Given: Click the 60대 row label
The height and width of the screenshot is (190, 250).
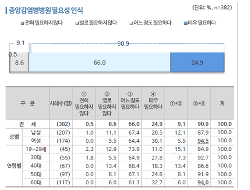Looking at the screenshot, I should click(x=36, y=182).
